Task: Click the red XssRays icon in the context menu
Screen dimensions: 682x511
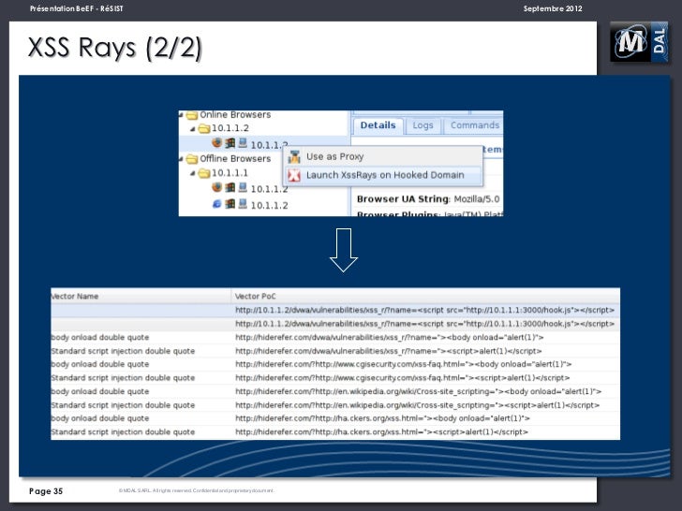Action: (294, 175)
